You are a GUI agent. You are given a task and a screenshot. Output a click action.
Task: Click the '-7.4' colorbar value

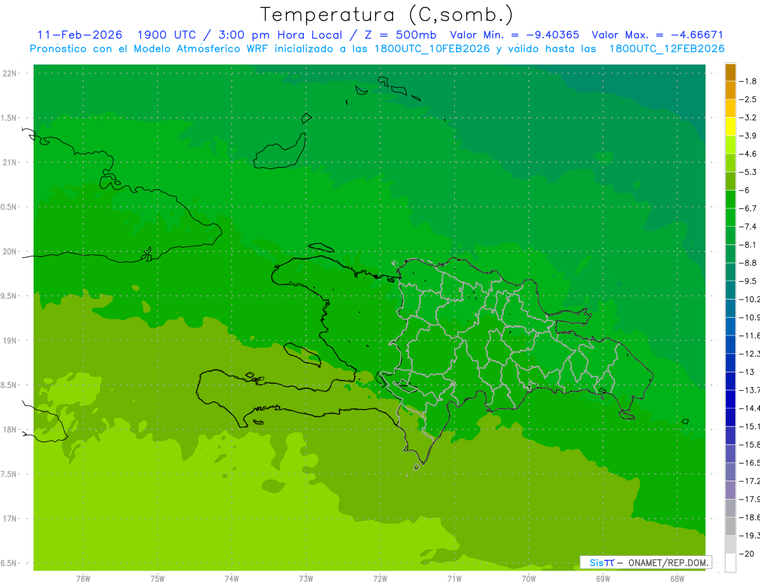(749, 226)
